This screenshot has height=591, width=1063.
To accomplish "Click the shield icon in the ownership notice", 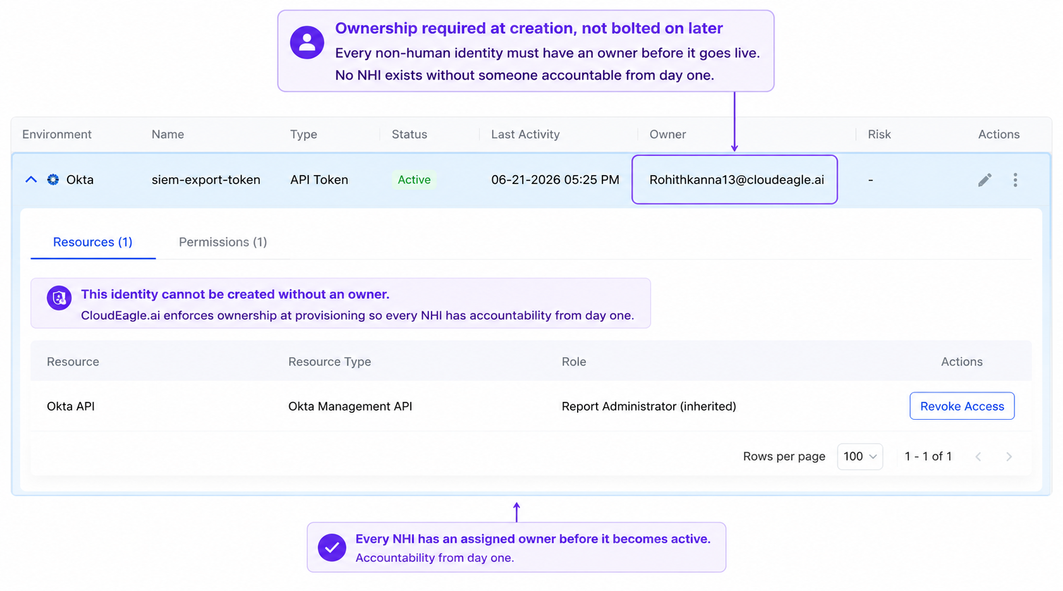I will (x=59, y=298).
